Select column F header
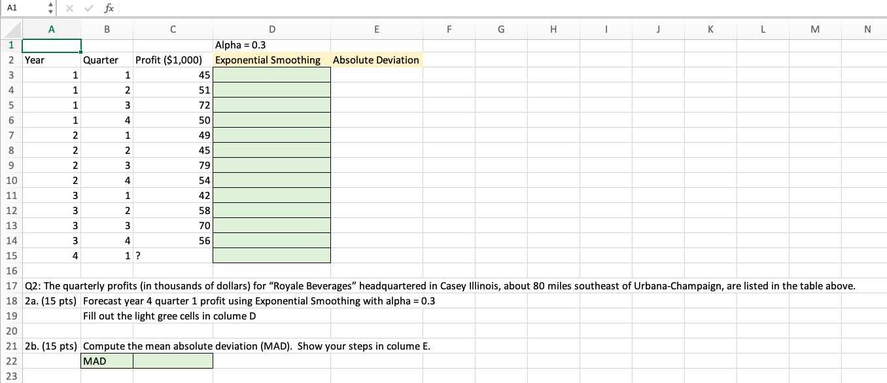Screen dimensions: 887x383 click(x=448, y=30)
